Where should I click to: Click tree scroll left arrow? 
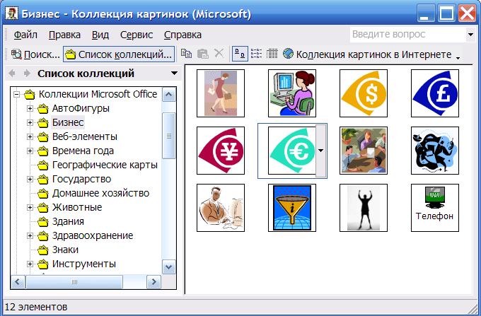18,281
